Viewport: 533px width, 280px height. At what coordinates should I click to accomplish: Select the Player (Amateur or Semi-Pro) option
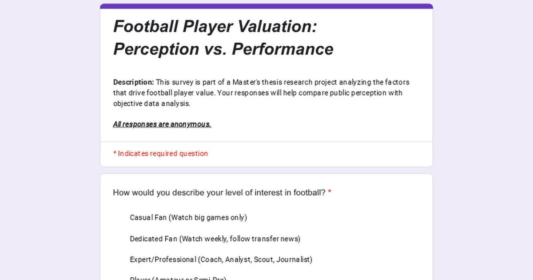click(x=178, y=278)
